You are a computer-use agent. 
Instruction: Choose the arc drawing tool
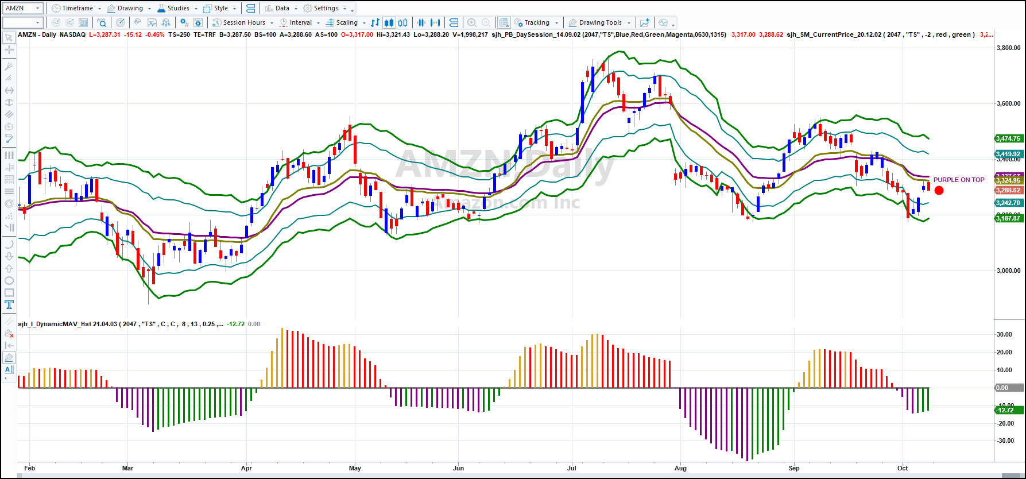click(9, 244)
